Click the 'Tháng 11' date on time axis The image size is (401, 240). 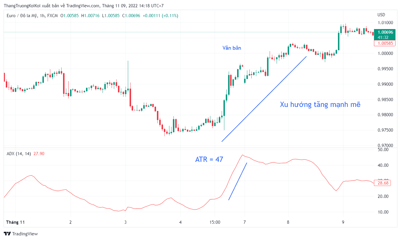15,222
